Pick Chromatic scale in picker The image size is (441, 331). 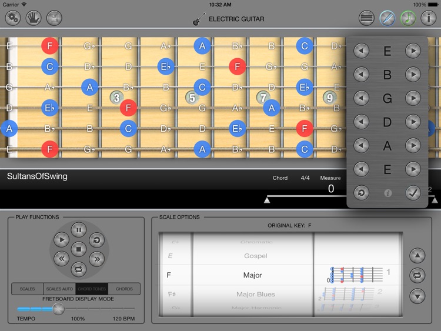coord(256,242)
